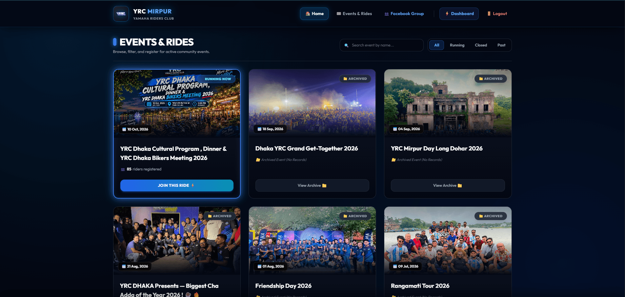View Archive for Dhaka YRC Grand Get-Together
Viewport: 625px width, 297px height.
[x=312, y=185]
